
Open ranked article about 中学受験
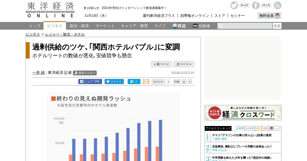(242, 158)
